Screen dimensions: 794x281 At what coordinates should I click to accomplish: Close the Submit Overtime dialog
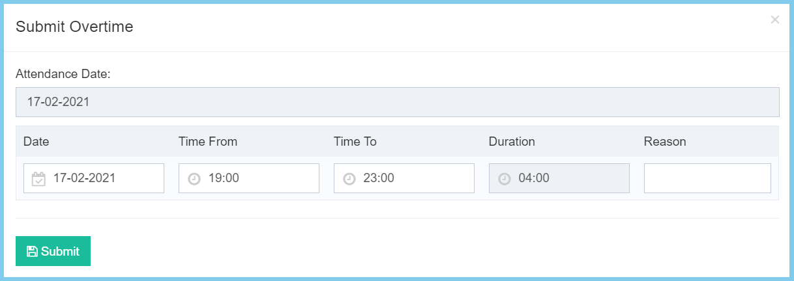pos(774,20)
